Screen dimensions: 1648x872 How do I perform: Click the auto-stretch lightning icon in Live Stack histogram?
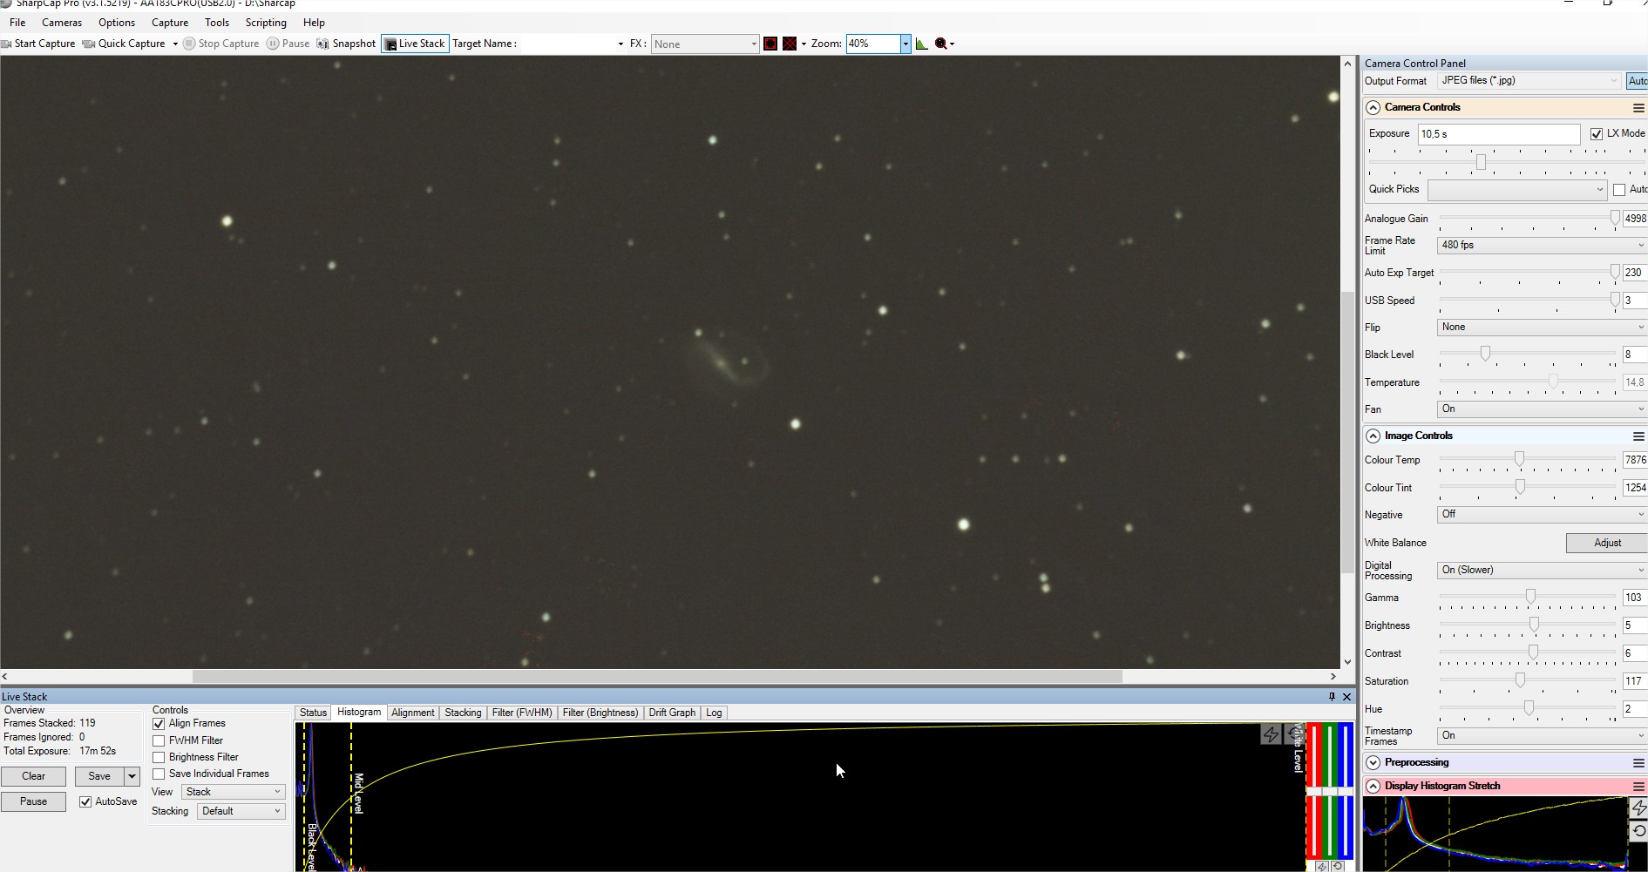(1272, 735)
